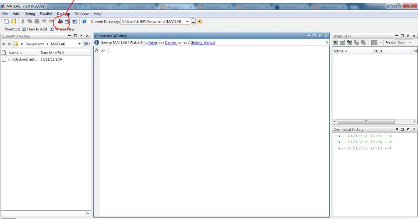Viewport: 418px width, 219px height.
Task: Open the Profiler toolbar icon
Action: pyautogui.click(x=75, y=22)
